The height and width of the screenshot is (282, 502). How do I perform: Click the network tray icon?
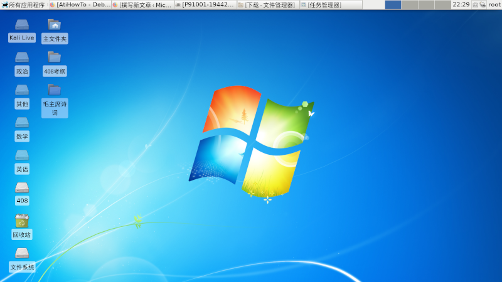(x=475, y=5)
